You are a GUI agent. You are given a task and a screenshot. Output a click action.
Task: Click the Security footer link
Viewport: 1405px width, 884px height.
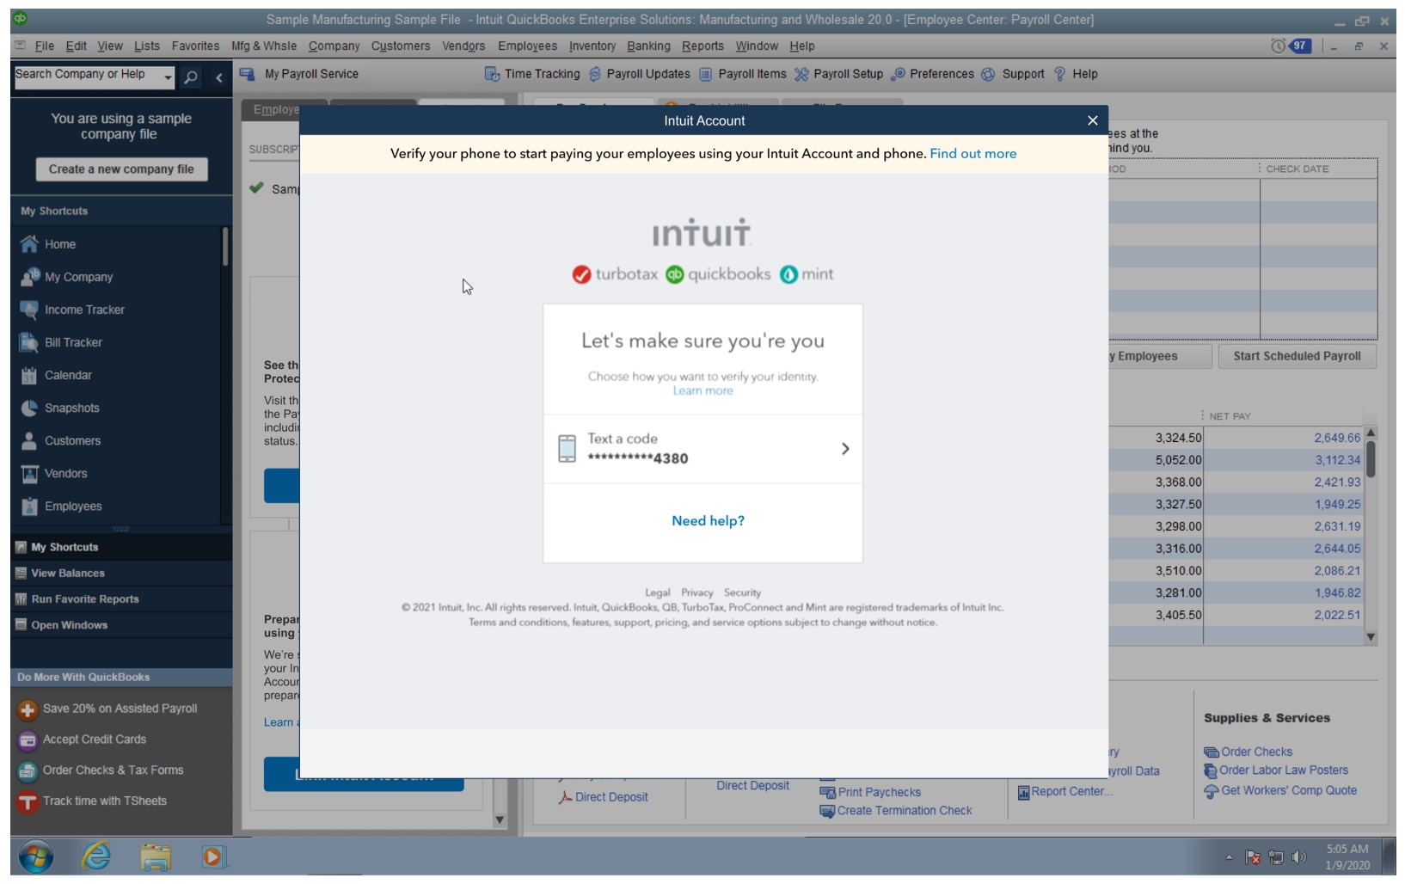[742, 592]
